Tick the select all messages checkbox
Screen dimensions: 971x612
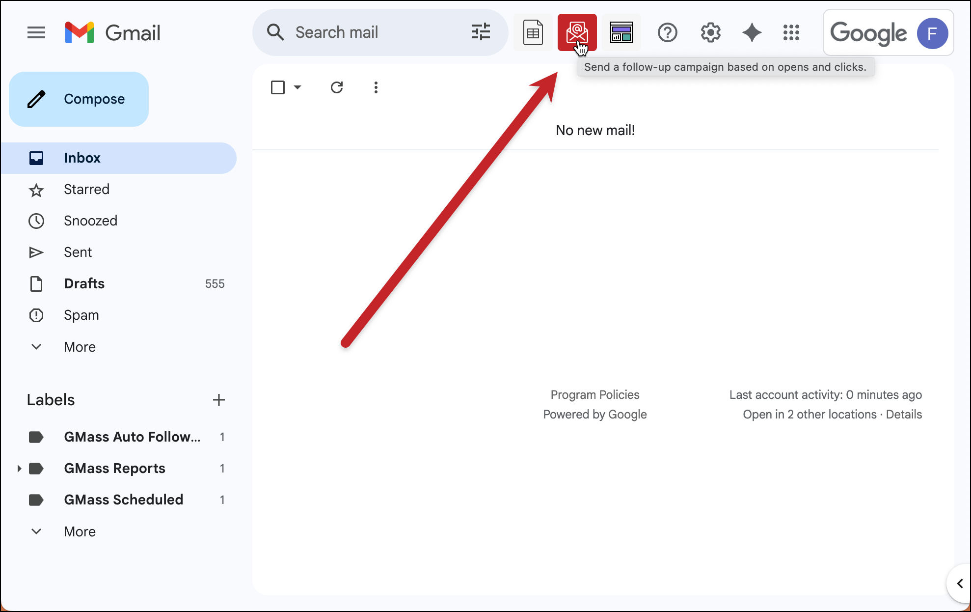tap(278, 87)
